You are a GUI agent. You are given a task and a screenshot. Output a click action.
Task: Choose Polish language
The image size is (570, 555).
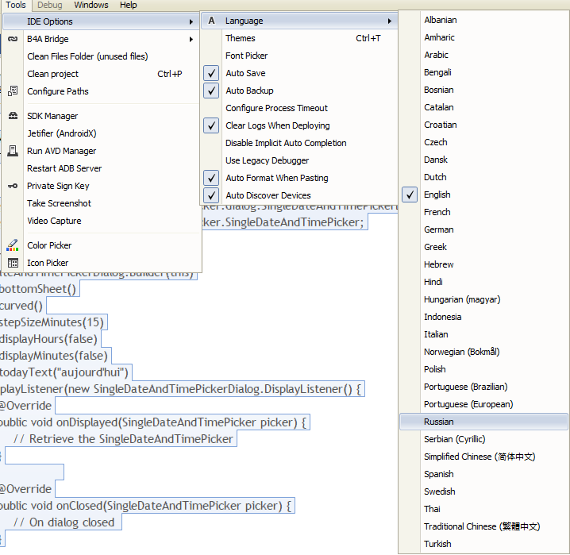(435, 369)
